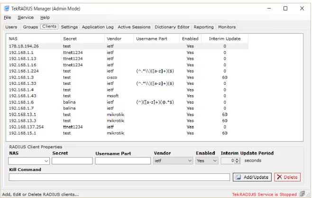Select client row 192.168.13.3

point(128,121)
